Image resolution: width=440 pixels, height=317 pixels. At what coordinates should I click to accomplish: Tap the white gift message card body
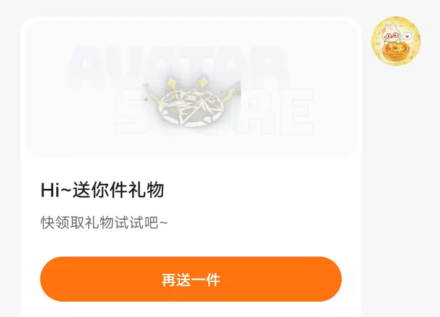point(191,167)
